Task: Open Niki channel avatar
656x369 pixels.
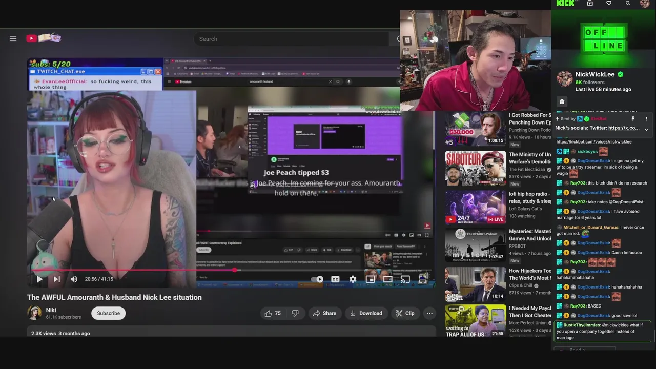Action: [x=34, y=313]
